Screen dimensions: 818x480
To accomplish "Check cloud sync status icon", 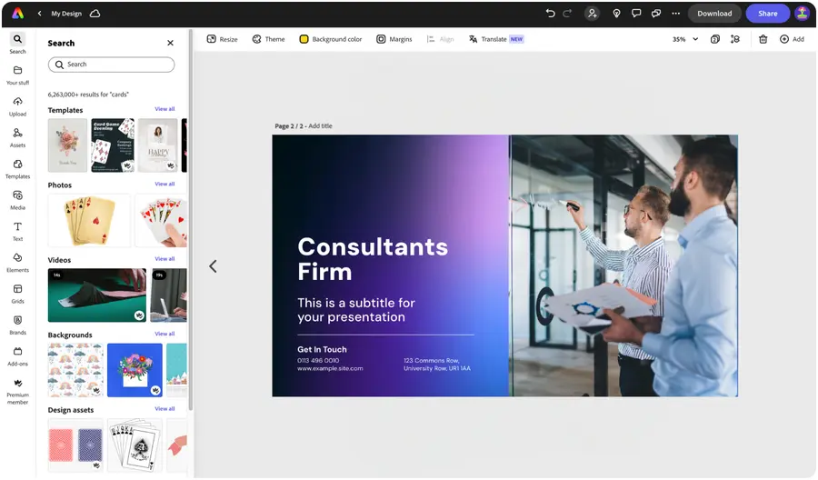I will 95,14.
